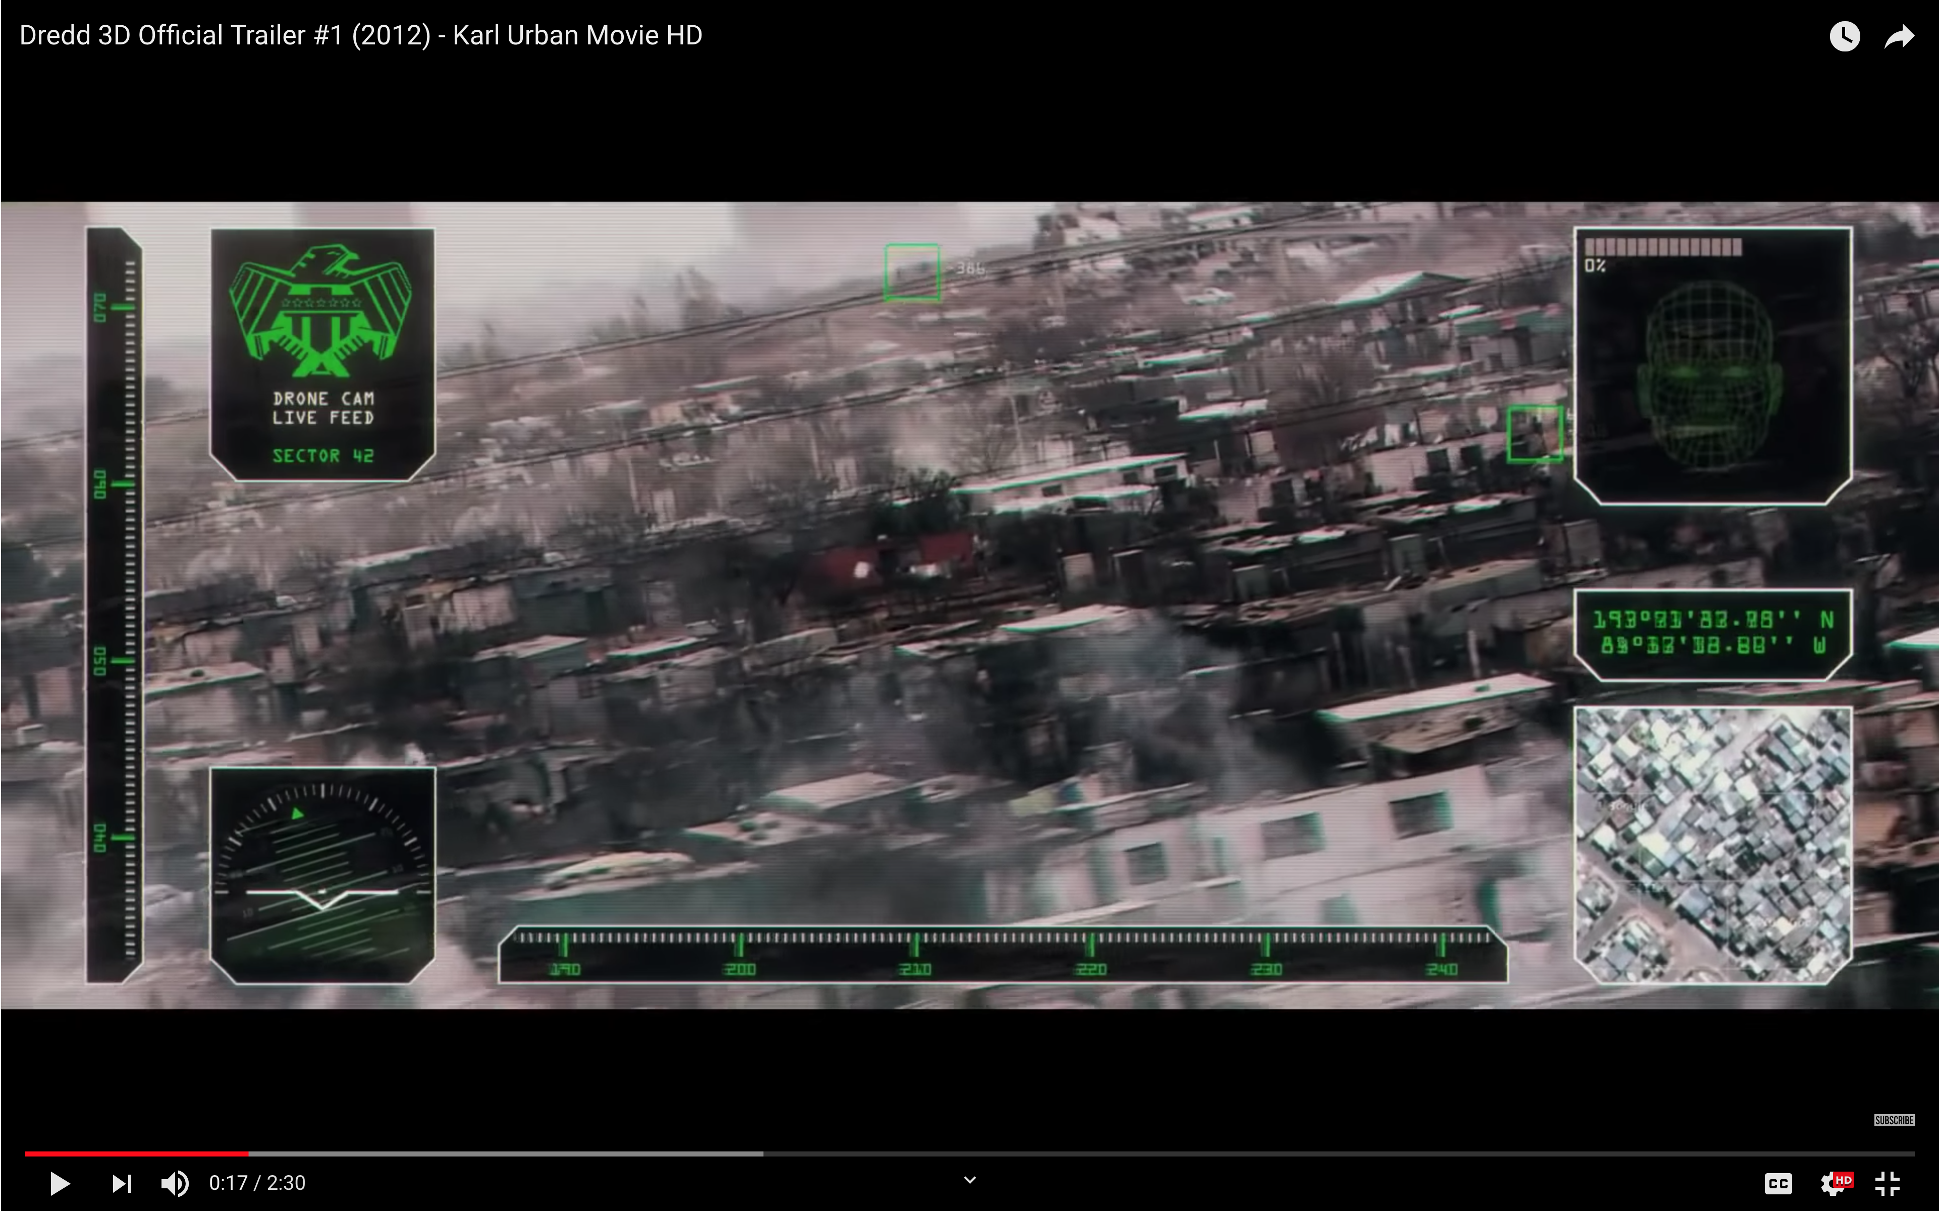Screen dimensions: 1939x1212
Task: Click the SUBSCRIBE channel watermark
Action: click(x=1893, y=1120)
